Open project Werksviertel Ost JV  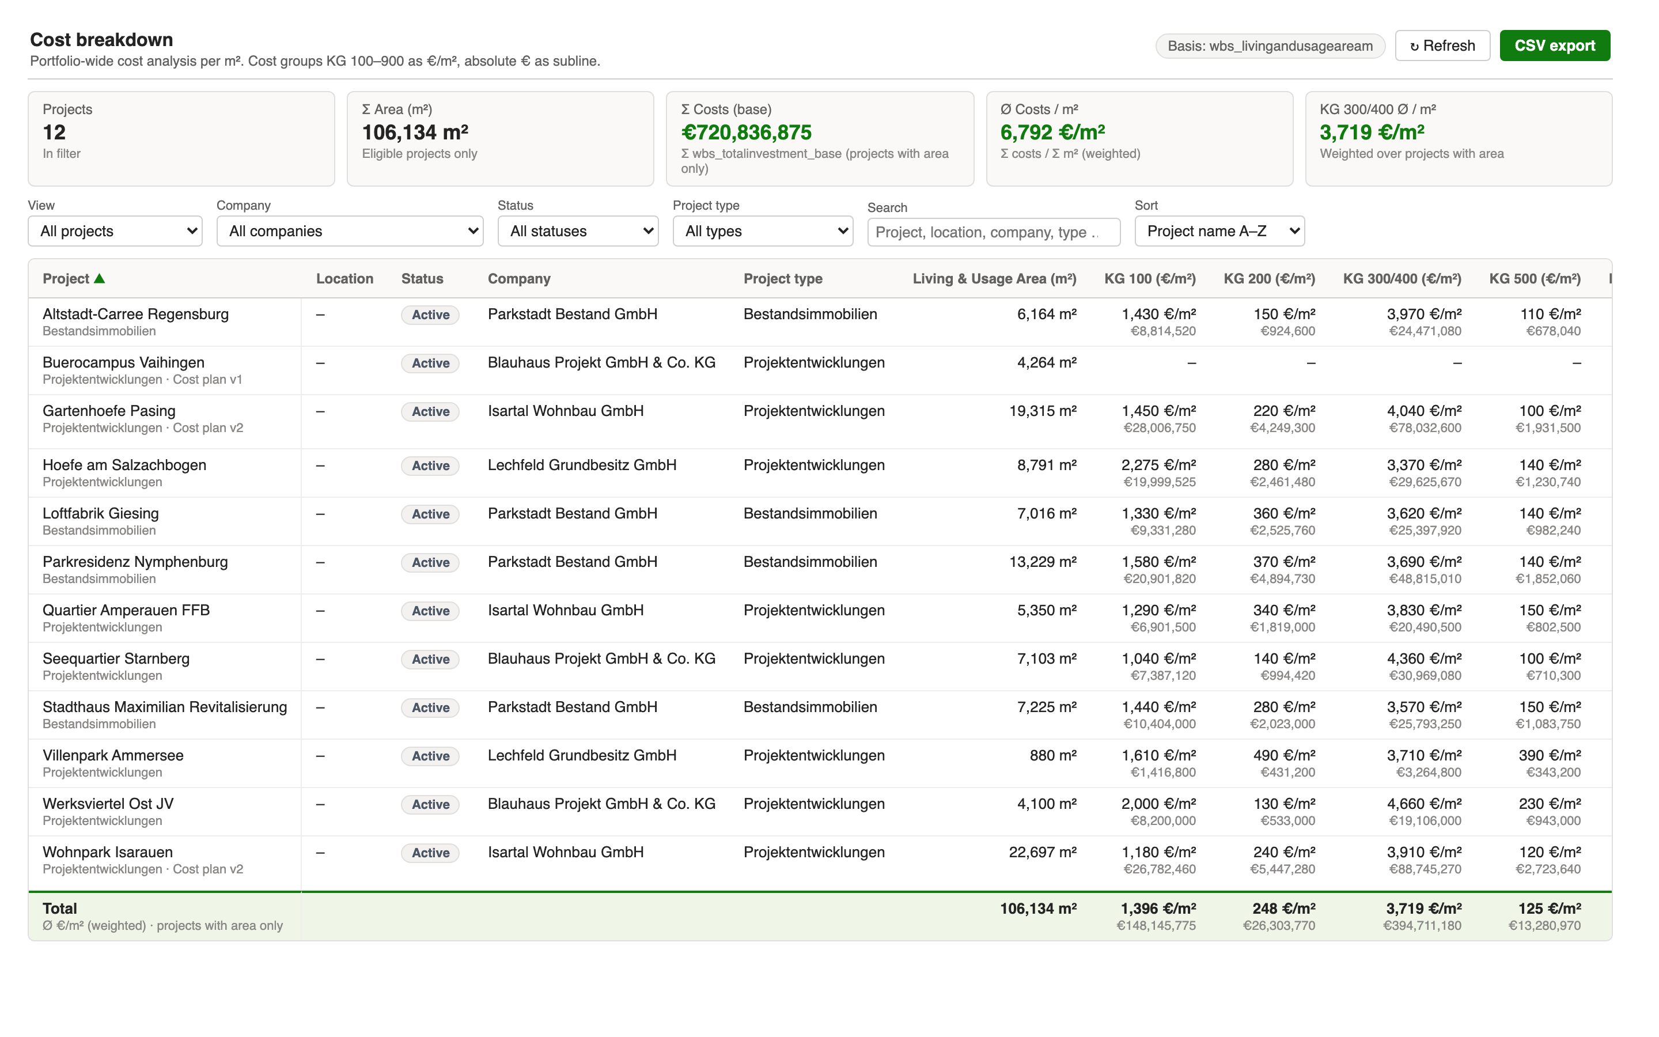(108, 804)
